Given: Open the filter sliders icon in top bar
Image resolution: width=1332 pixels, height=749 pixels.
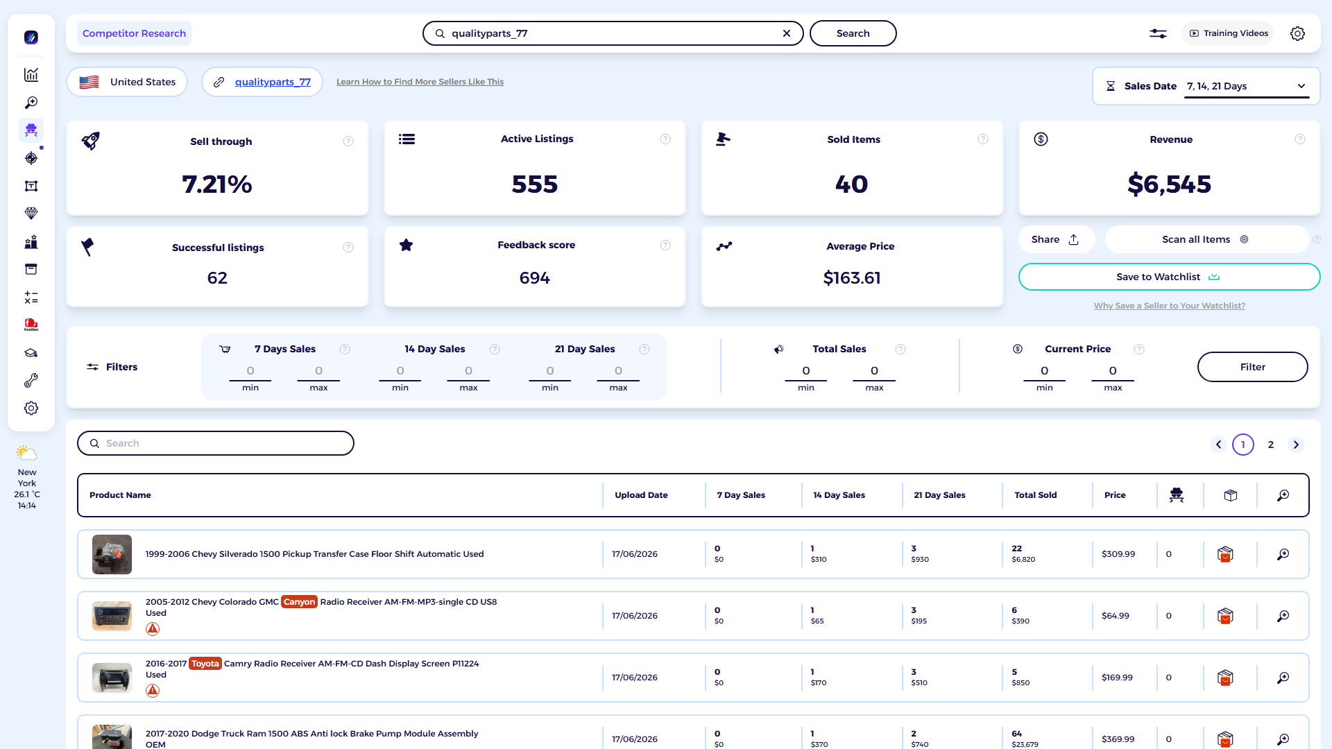Looking at the screenshot, I should coord(1158,33).
